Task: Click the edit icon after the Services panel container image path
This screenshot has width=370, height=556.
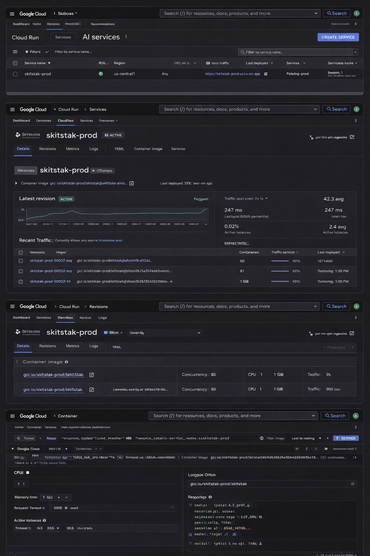Action: click(132, 183)
